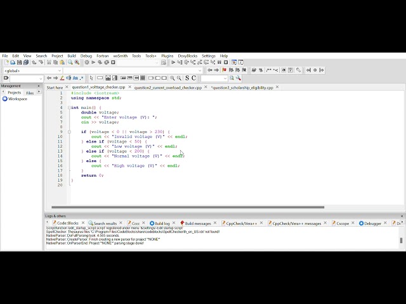Open the <global> scope dropdown
The width and height of the screenshot is (406, 304).
(x=32, y=70)
